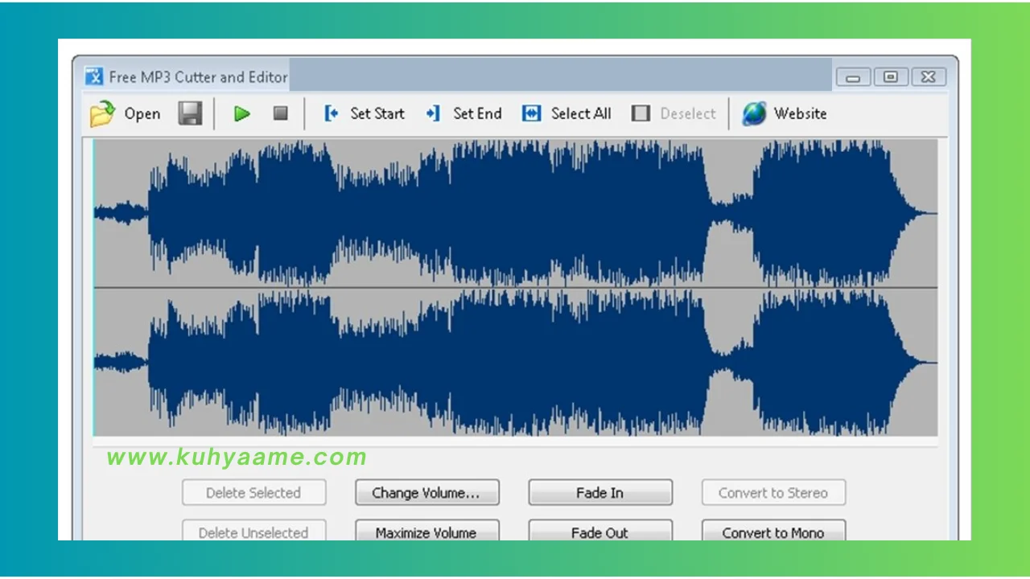Screen dimensions: 1030x579
Task: Stop playback with the Stop square
Action: click(x=280, y=113)
